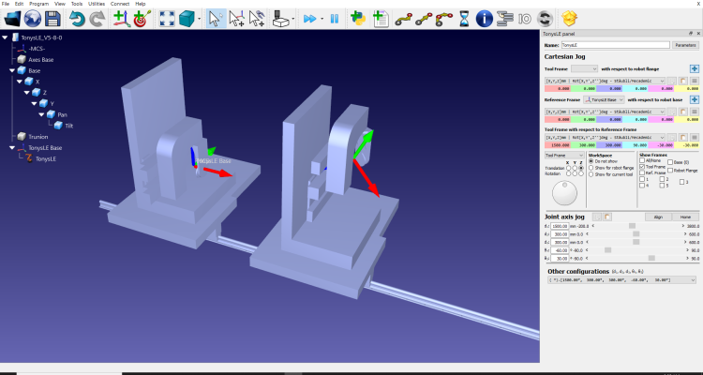Select the Trunion tree item
Screen dimensions: 703x375
37,136
